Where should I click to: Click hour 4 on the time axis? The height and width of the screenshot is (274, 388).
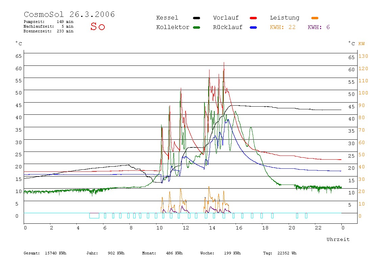[x=78, y=228]
